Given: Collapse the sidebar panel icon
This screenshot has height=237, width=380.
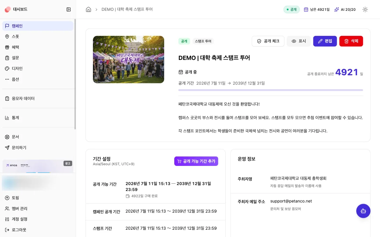Looking at the screenshot, I should (68, 9).
